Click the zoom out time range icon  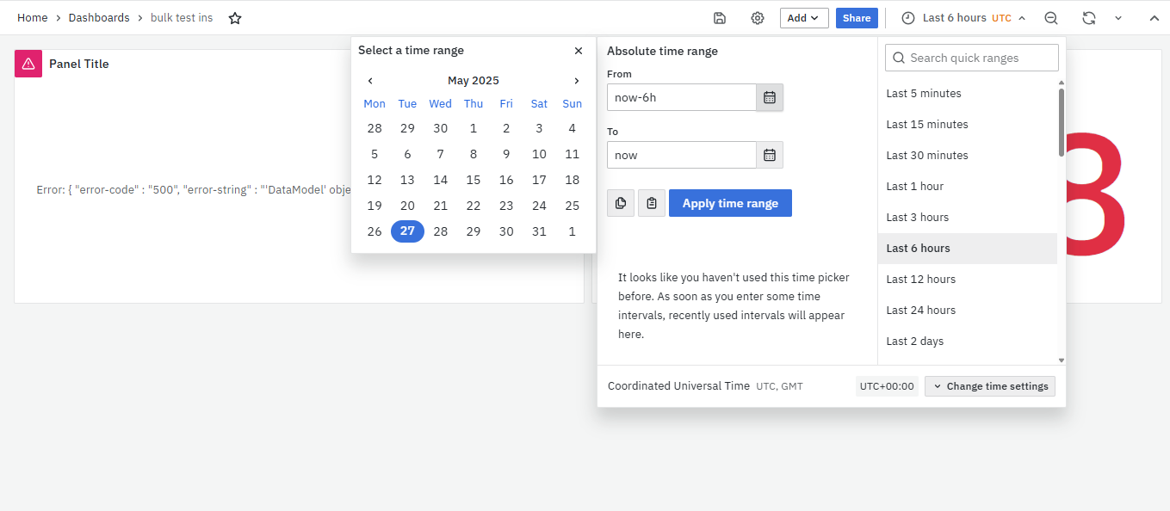[x=1051, y=18]
